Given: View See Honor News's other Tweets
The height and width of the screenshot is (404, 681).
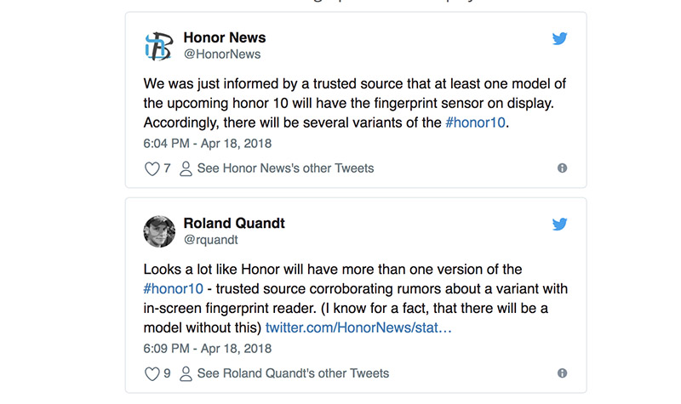Looking at the screenshot, I should pos(285,168).
